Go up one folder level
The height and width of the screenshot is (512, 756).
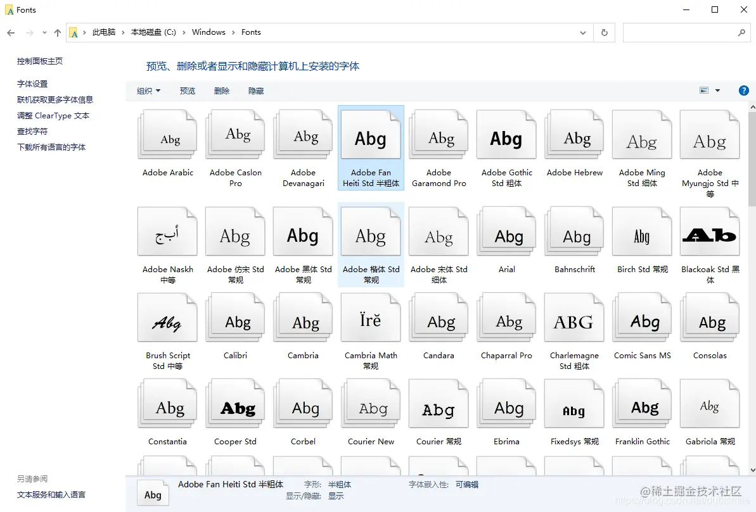pyautogui.click(x=58, y=33)
